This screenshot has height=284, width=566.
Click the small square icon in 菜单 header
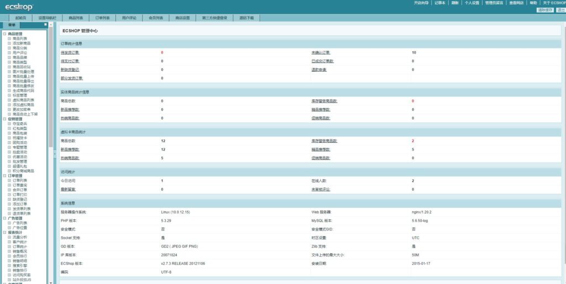[45, 25]
